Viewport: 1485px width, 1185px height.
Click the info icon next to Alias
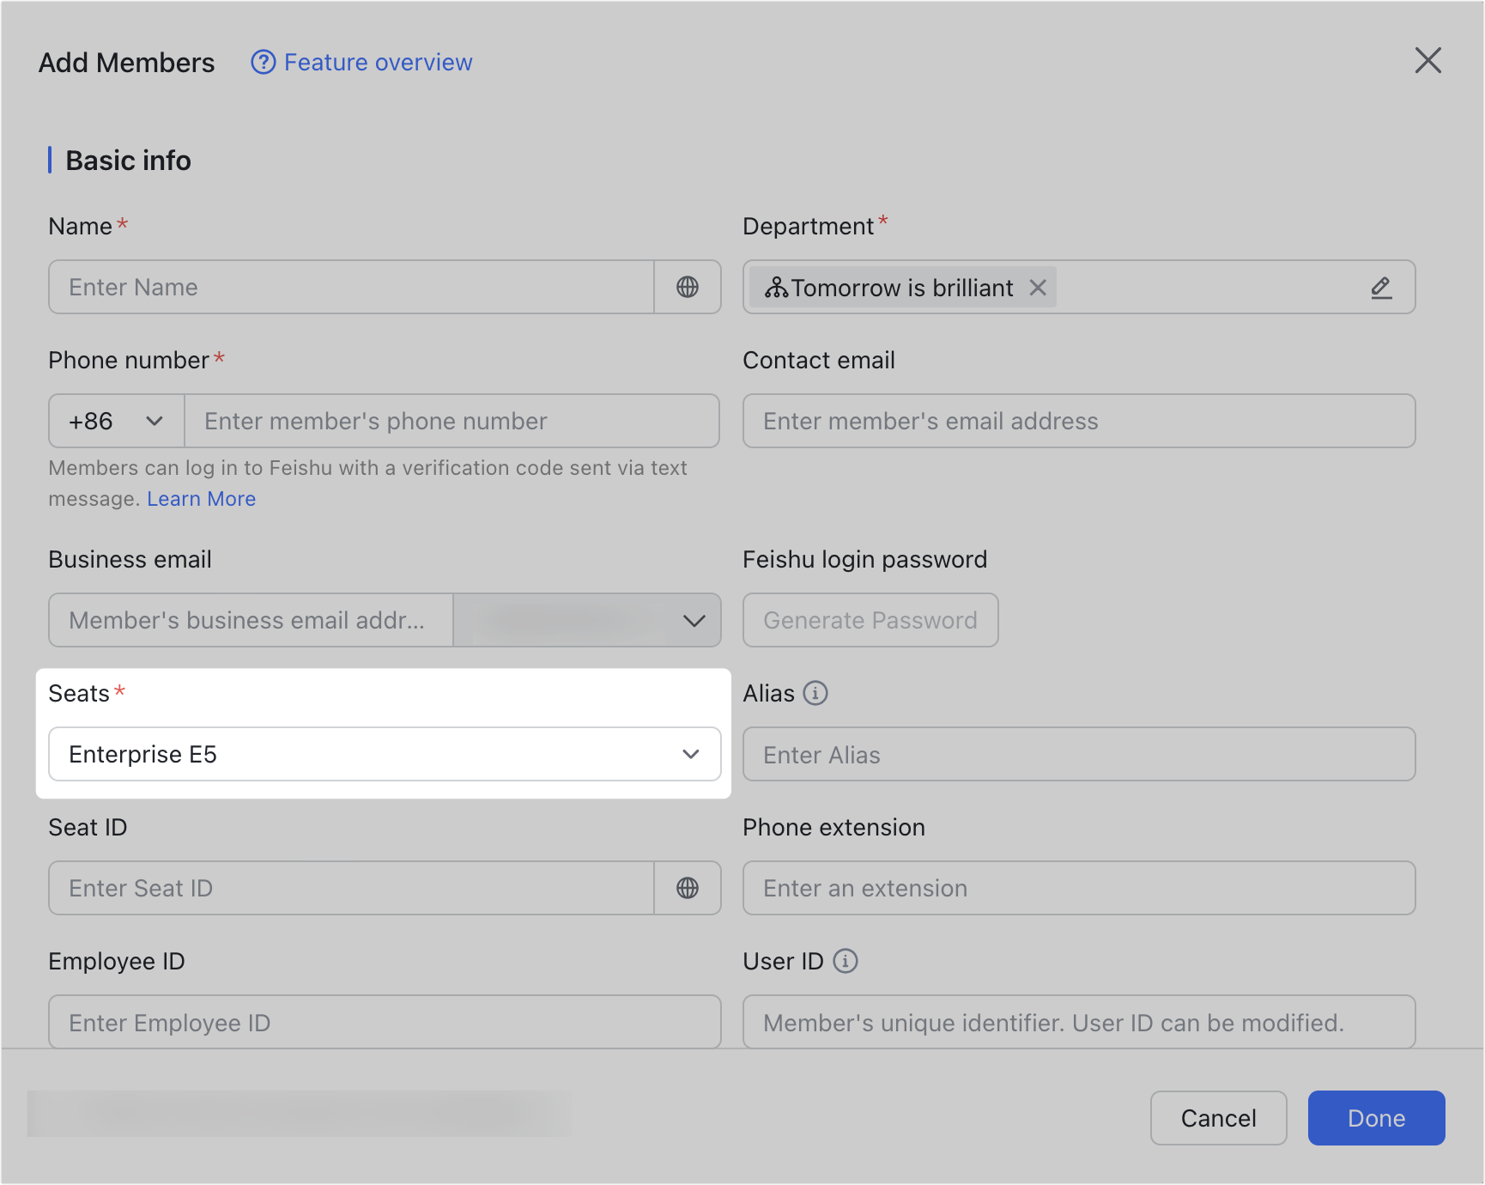coord(815,693)
